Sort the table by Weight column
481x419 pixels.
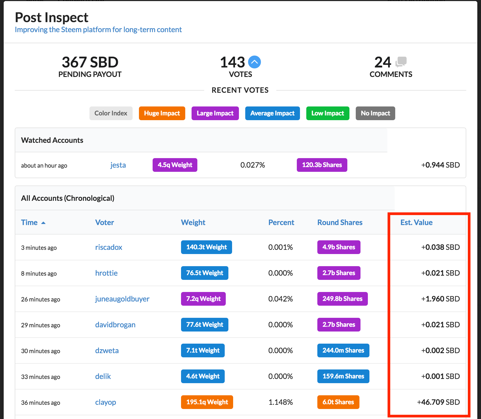pos(193,222)
